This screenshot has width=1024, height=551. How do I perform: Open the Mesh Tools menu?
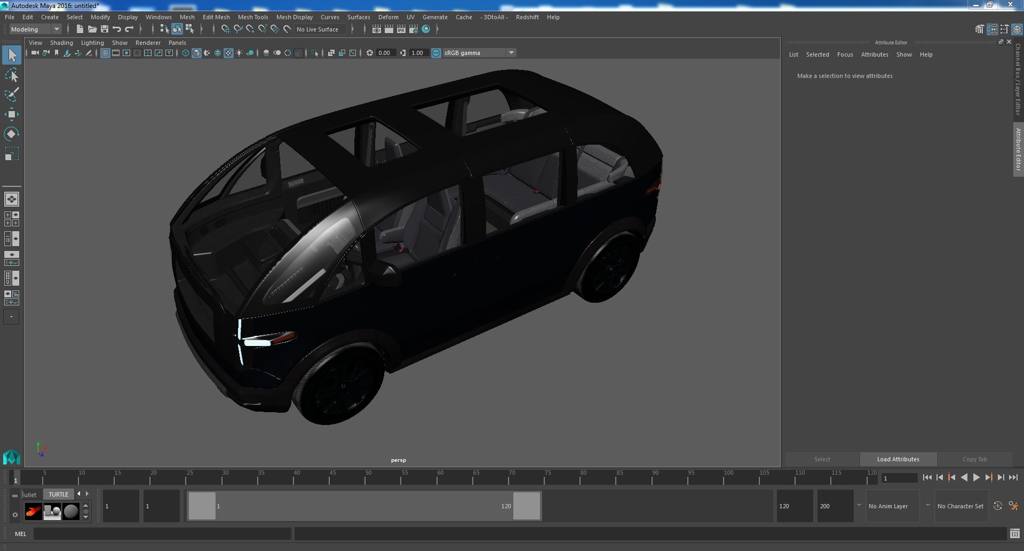click(x=253, y=17)
